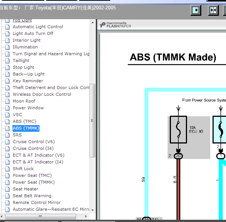Click the page icon next to VSC
The height and width of the screenshot is (222, 226).
coord(7,115)
